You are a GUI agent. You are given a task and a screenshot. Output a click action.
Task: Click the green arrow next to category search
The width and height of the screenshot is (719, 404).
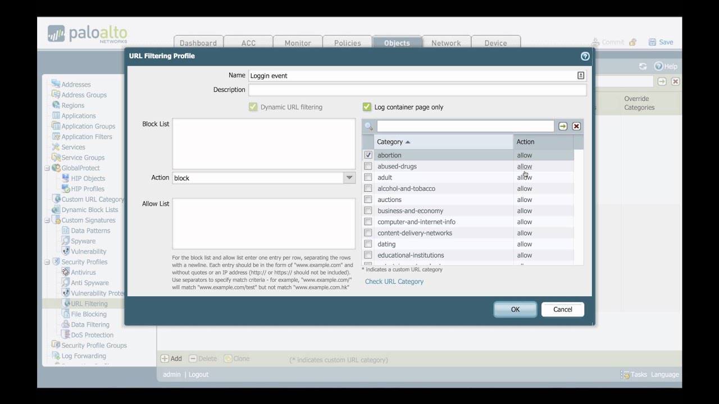pos(563,126)
